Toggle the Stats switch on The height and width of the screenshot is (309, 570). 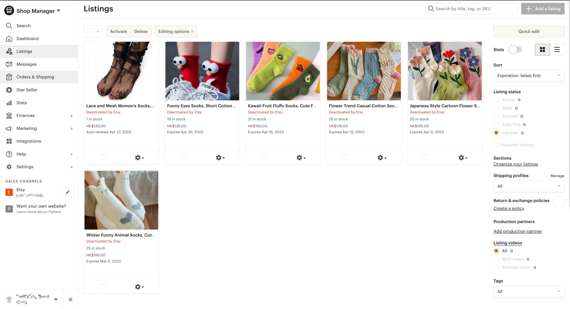click(x=515, y=49)
